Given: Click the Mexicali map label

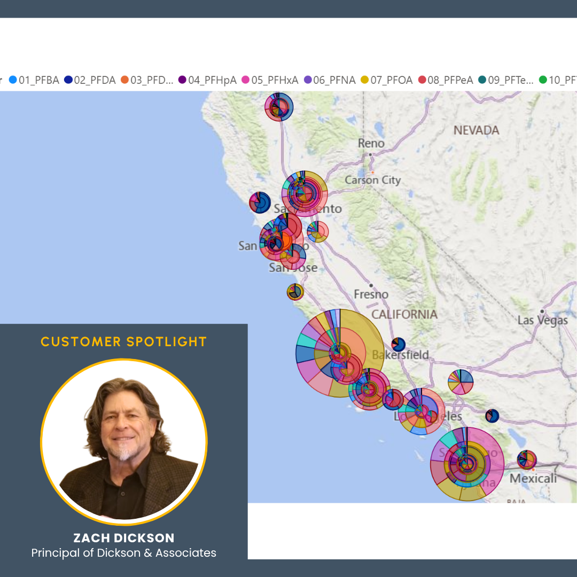Looking at the screenshot, I should [x=533, y=478].
